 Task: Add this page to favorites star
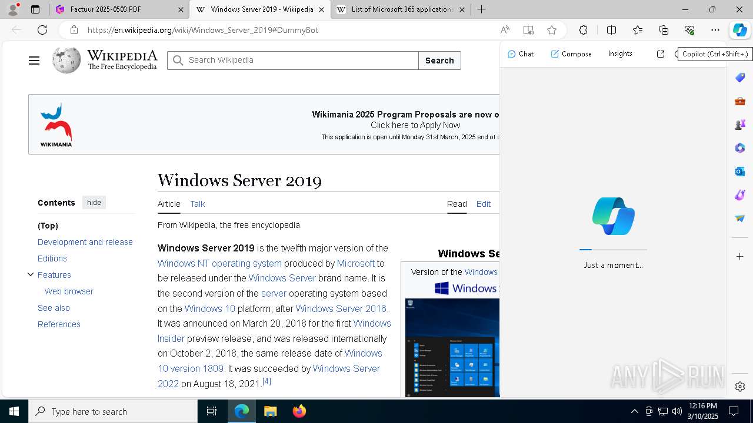552,30
